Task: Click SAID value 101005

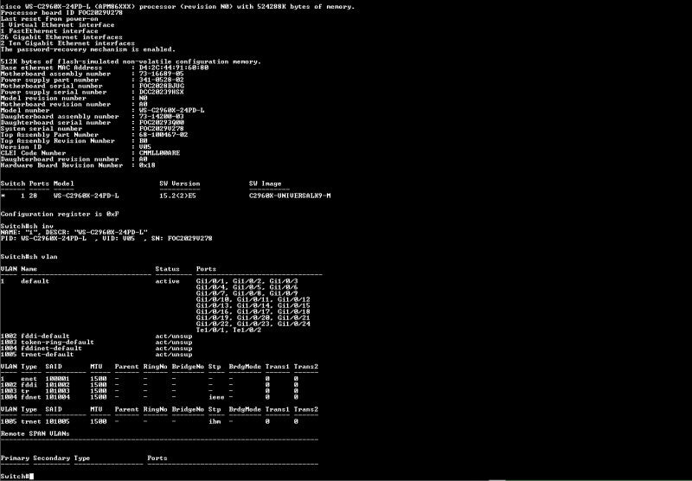Action: (x=57, y=421)
